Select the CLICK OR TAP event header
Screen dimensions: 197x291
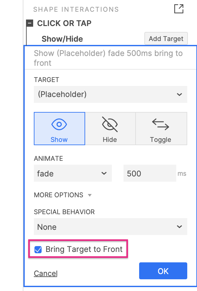point(64,23)
